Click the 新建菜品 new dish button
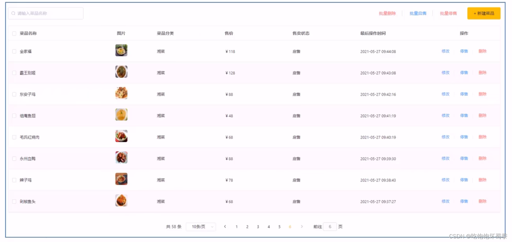The width and height of the screenshot is (512, 242). pos(484,13)
